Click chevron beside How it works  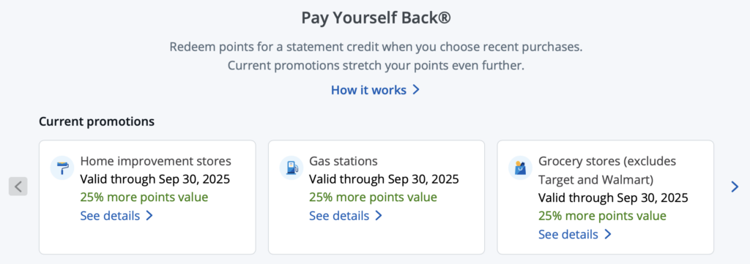pyautogui.click(x=416, y=90)
